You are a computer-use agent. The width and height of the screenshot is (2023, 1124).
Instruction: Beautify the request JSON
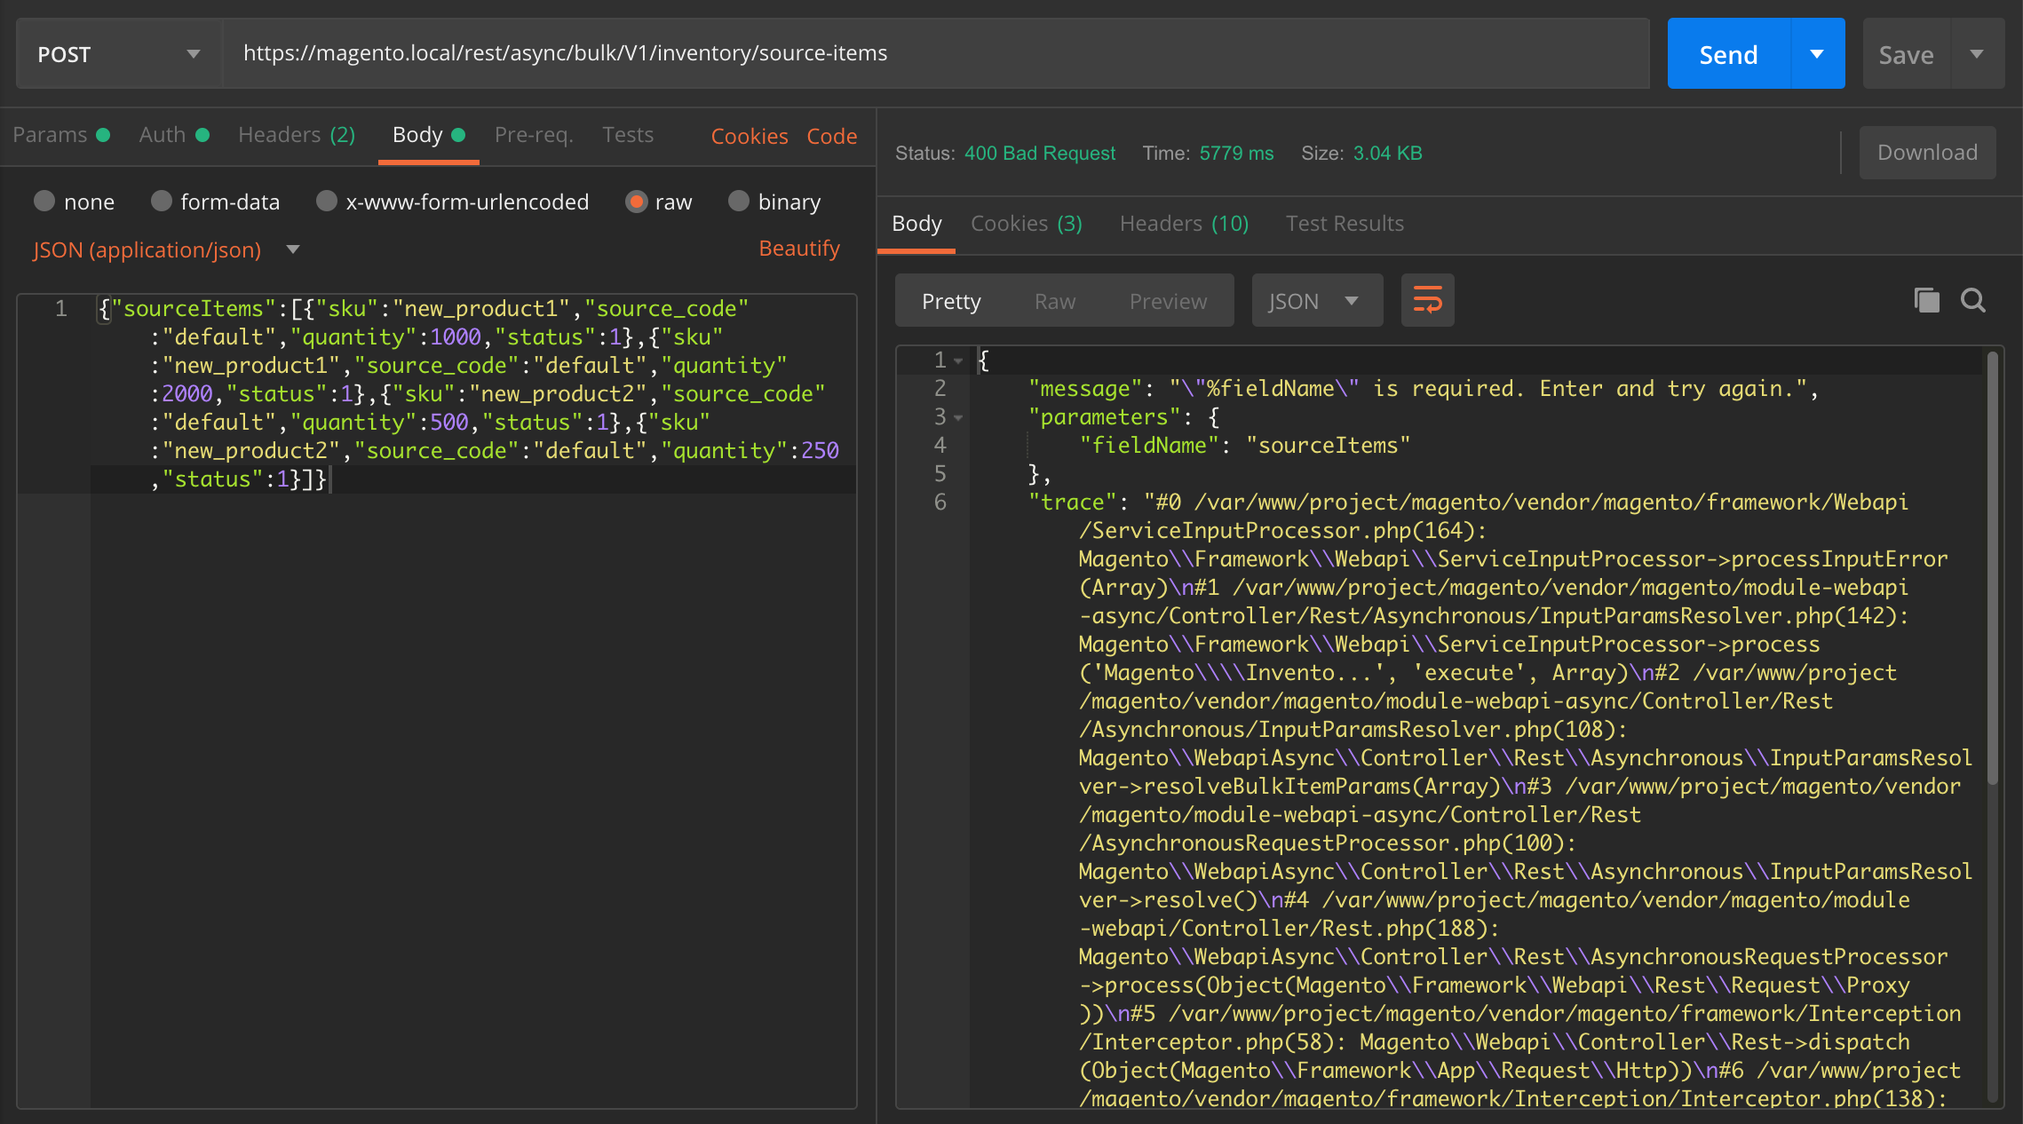(799, 249)
